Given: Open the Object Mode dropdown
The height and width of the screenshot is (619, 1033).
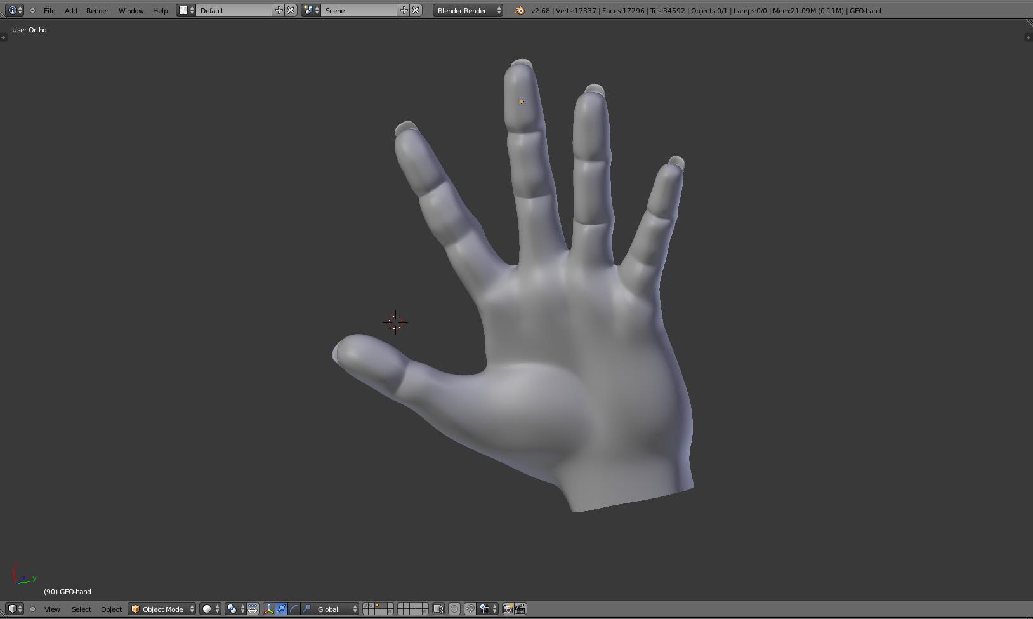Looking at the screenshot, I should pyautogui.click(x=162, y=609).
